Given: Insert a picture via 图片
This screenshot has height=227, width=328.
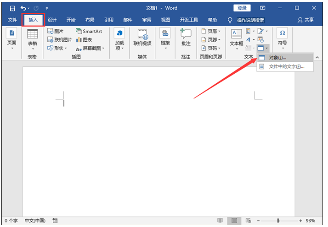Looking at the screenshot, I should [55, 31].
